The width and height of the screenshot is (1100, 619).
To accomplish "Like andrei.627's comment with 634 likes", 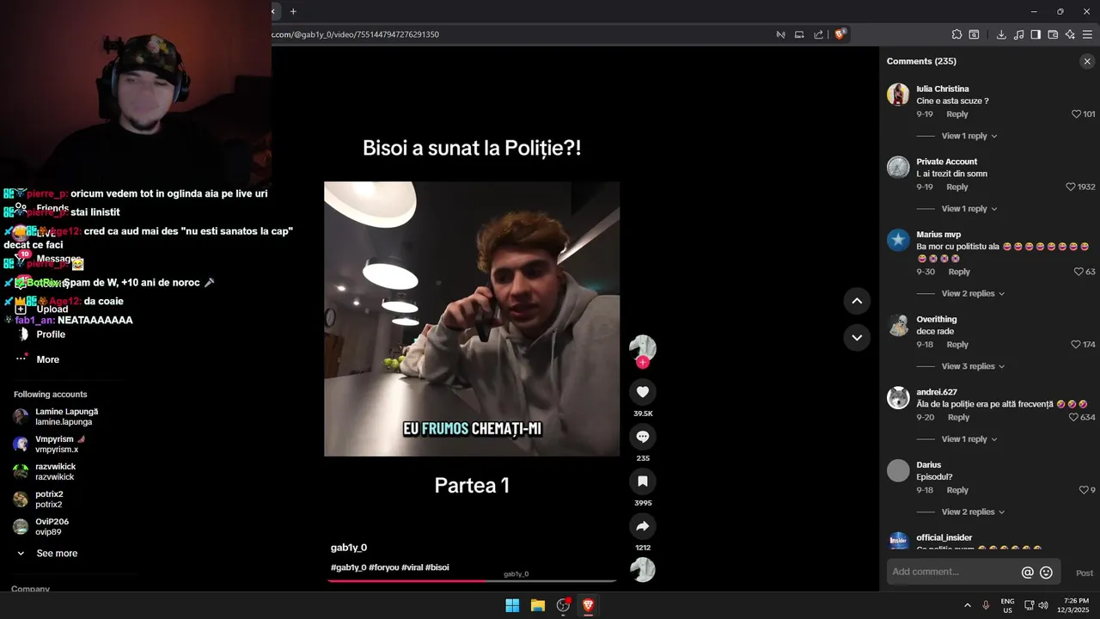I will pyautogui.click(x=1073, y=417).
